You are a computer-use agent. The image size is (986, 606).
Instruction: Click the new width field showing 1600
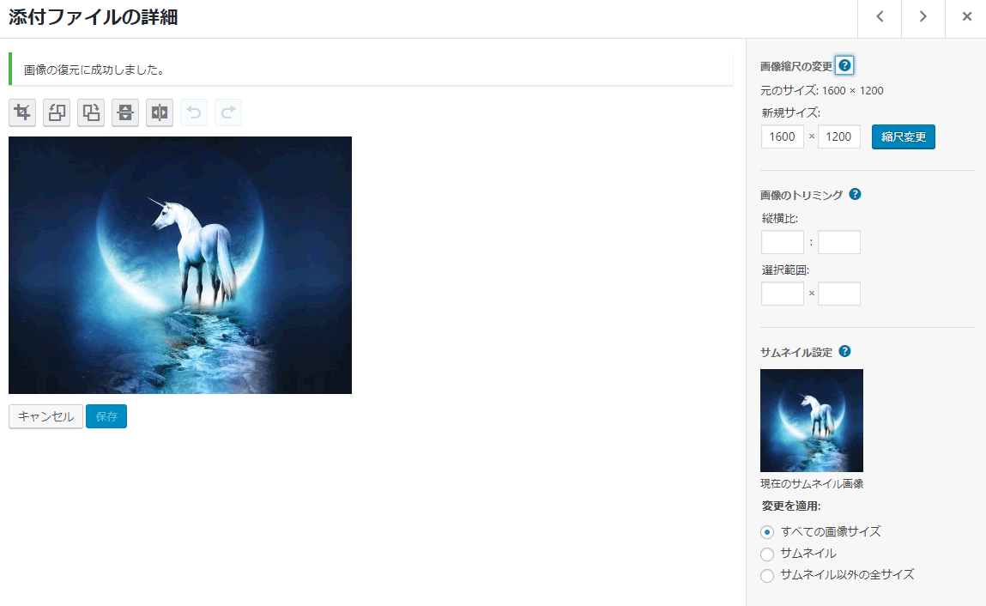pos(782,137)
